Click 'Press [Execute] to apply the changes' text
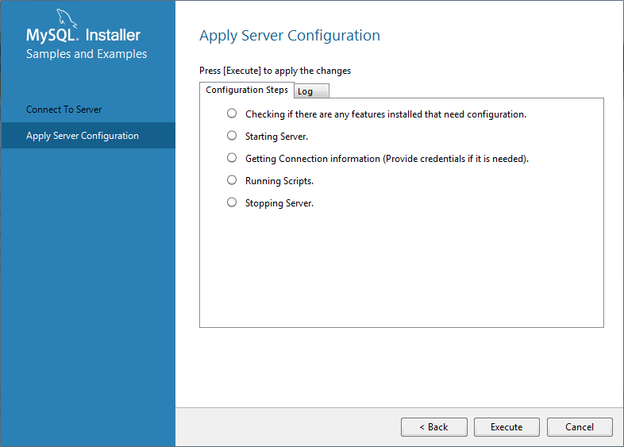 (275, 71)
